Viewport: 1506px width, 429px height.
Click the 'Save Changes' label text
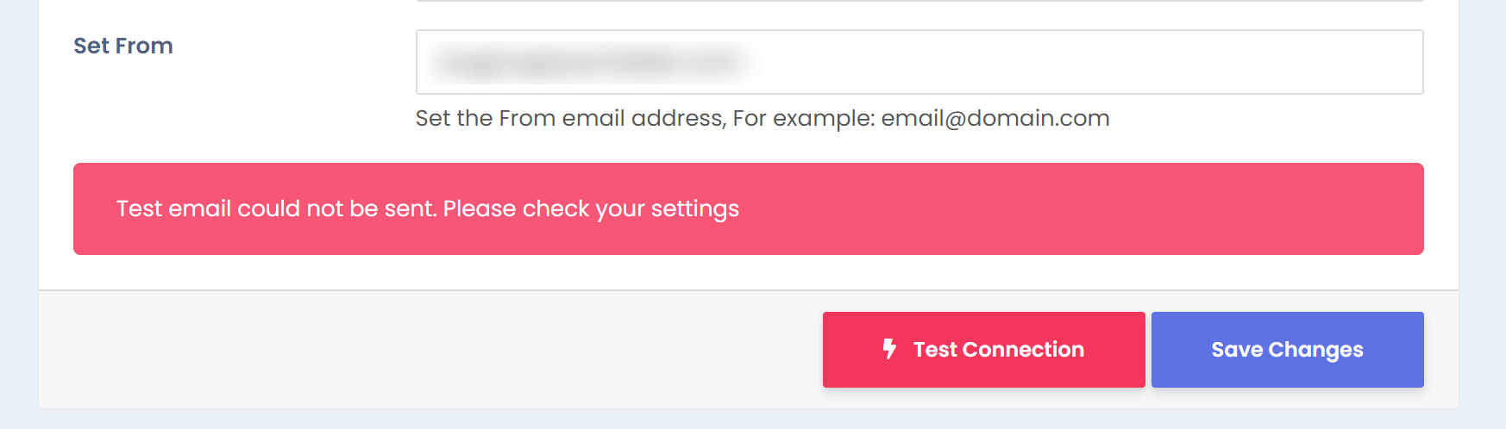point(1287,349)
